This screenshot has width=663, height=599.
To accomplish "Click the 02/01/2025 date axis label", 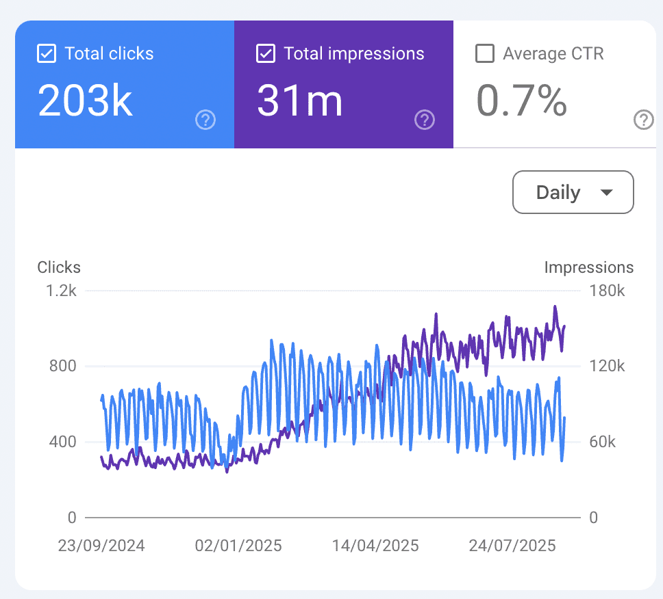I will tap(238, 546).
